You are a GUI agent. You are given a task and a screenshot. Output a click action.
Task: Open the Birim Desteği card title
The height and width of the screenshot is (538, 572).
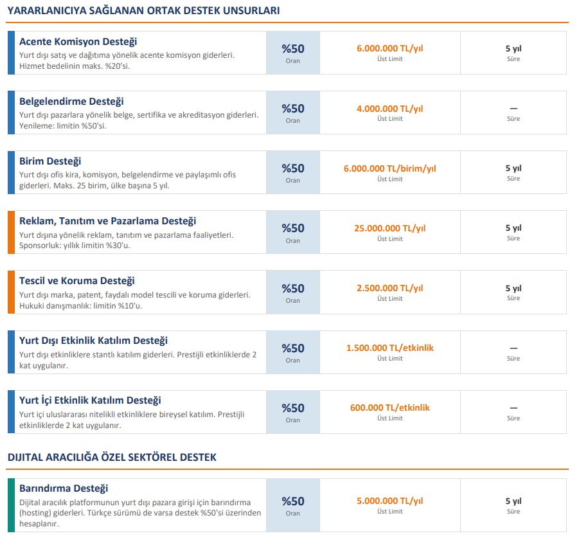tap(50, 161)
